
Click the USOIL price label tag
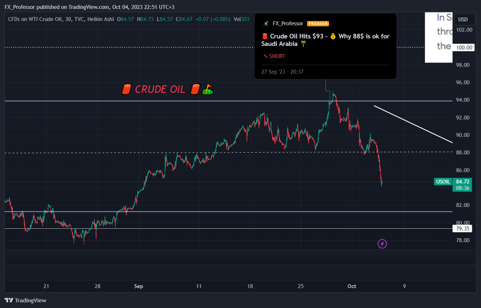click(443, 182)
